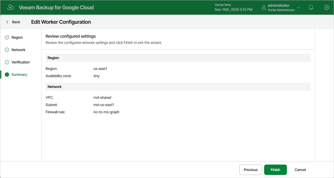Click the firewall rule value 'no-to-ms-graph'

coord(106,112)
